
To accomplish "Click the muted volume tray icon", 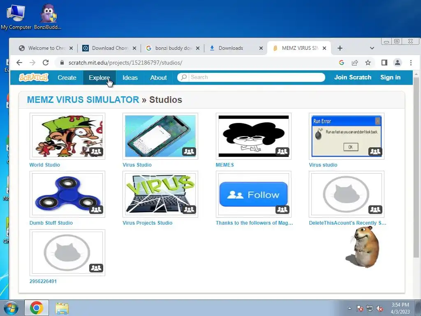I will click(379, 308).
